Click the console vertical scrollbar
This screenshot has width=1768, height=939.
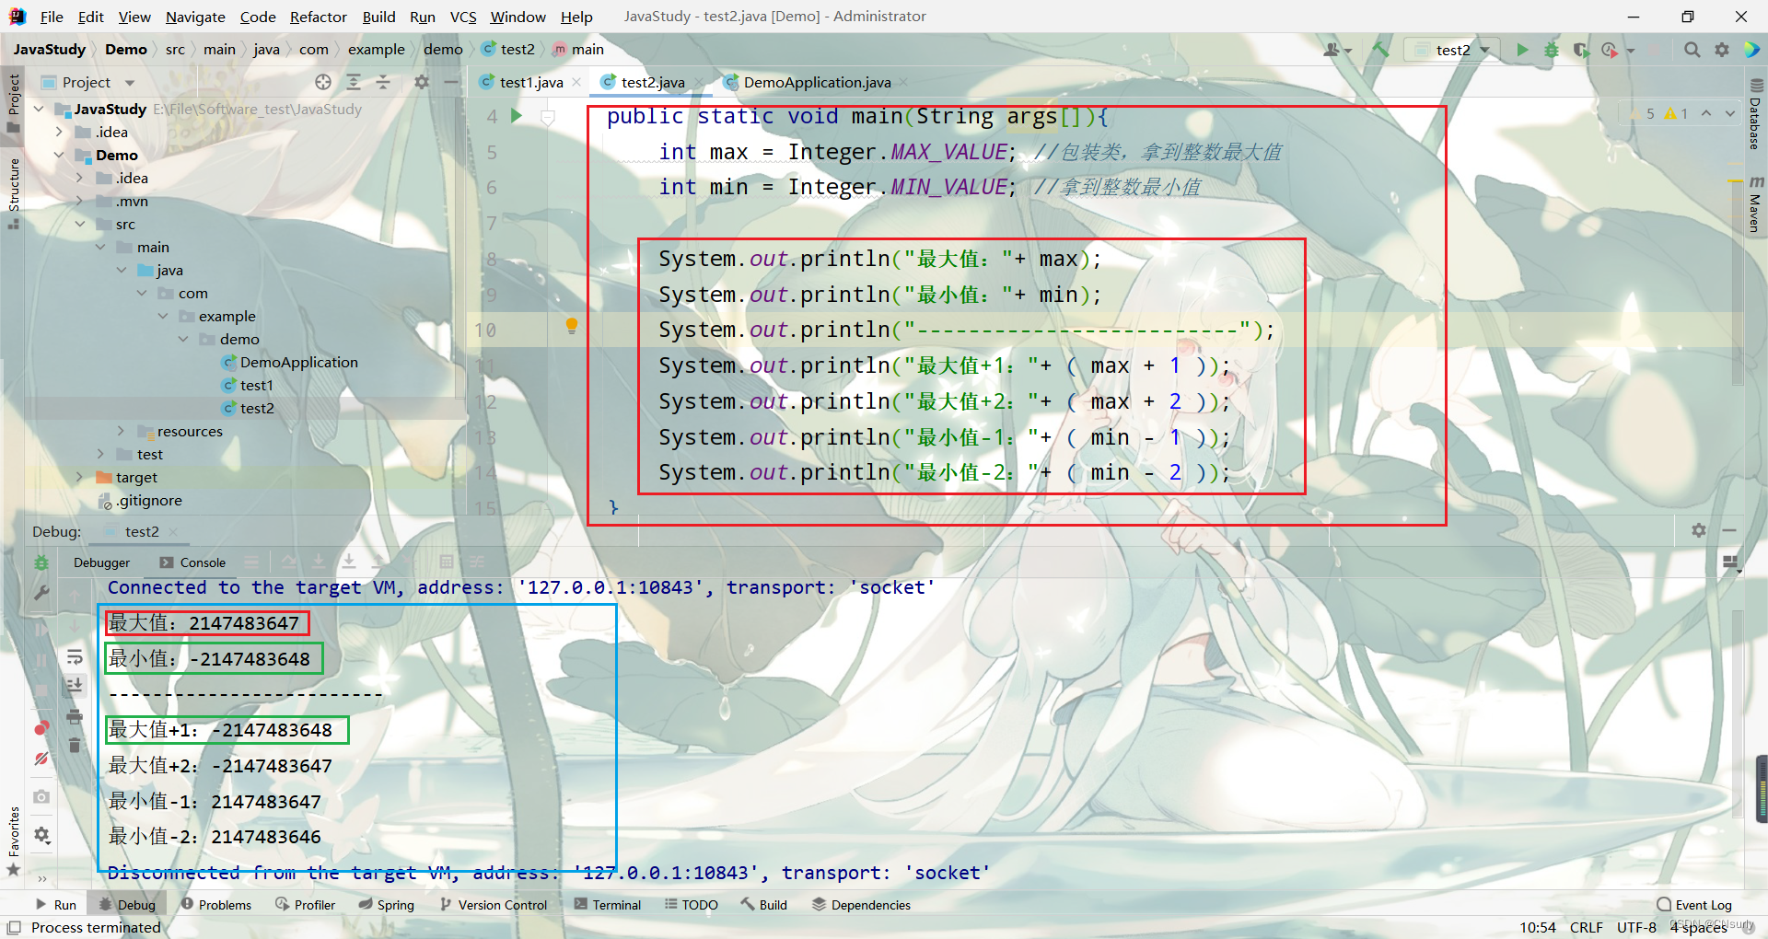[x=1737, y=713]
